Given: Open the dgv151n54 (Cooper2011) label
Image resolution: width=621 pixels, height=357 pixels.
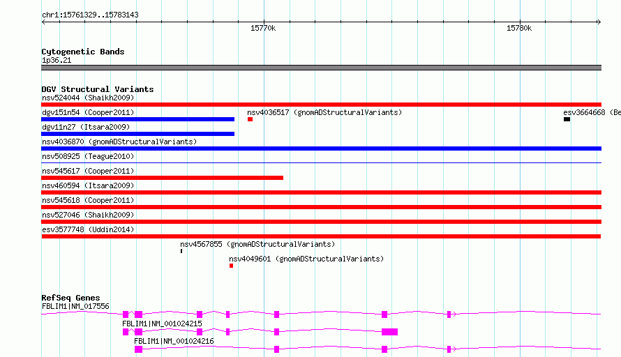Looking at the screenshot, I should [x=88, y=112].
